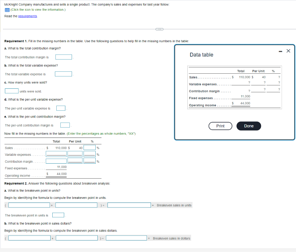
Task: Minimize the Data table dialog
Action: pyautogui.click(x=280, y=51)
